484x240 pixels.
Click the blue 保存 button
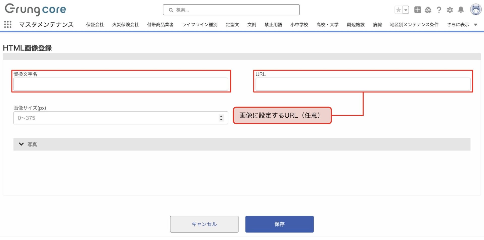[x=279, y=224]
